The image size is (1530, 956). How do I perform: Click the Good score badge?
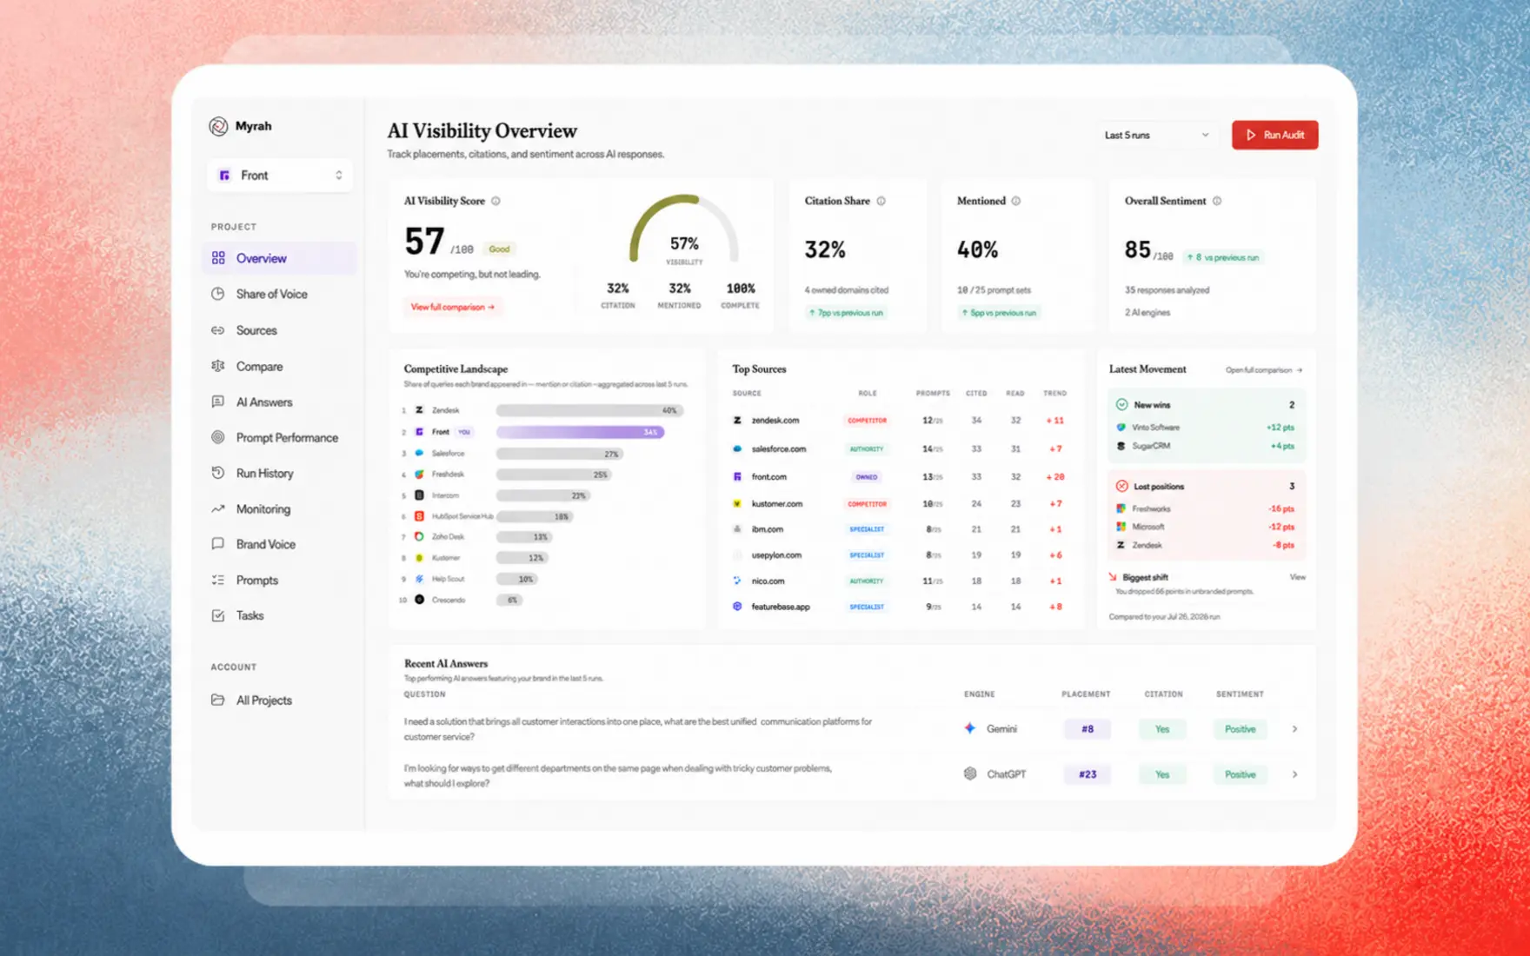click(499, 249)
